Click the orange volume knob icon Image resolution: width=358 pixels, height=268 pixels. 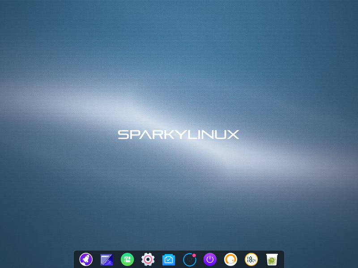point(230,259)
